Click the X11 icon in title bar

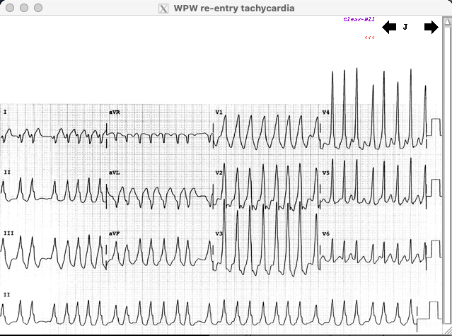tap(163, 8)
